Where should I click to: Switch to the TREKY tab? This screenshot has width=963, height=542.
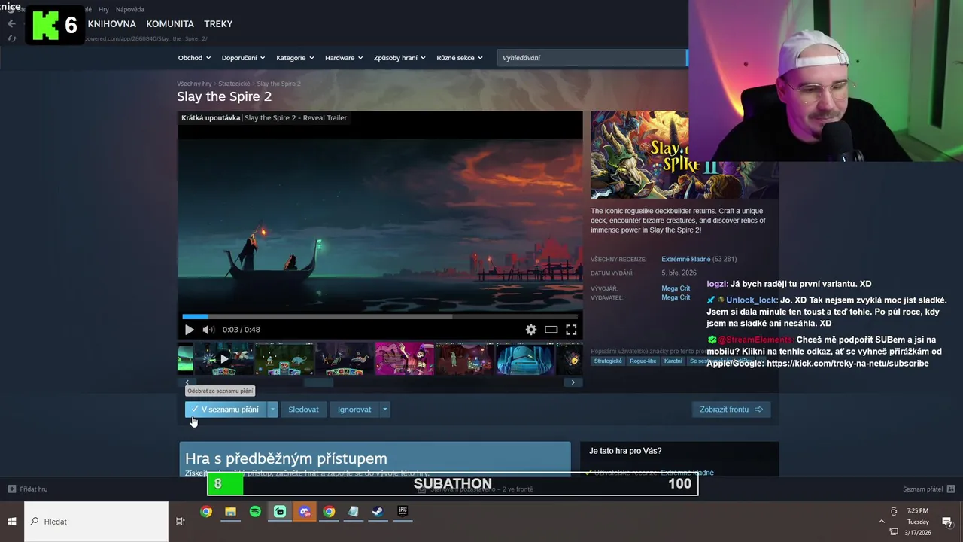pos(218,24)
